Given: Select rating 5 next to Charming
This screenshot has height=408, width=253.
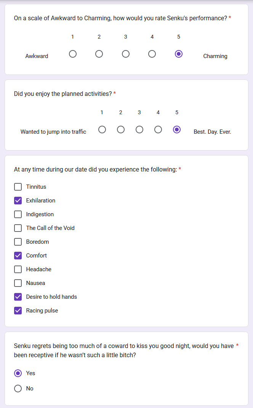Looking at the screenshot, I should [178, 54].
